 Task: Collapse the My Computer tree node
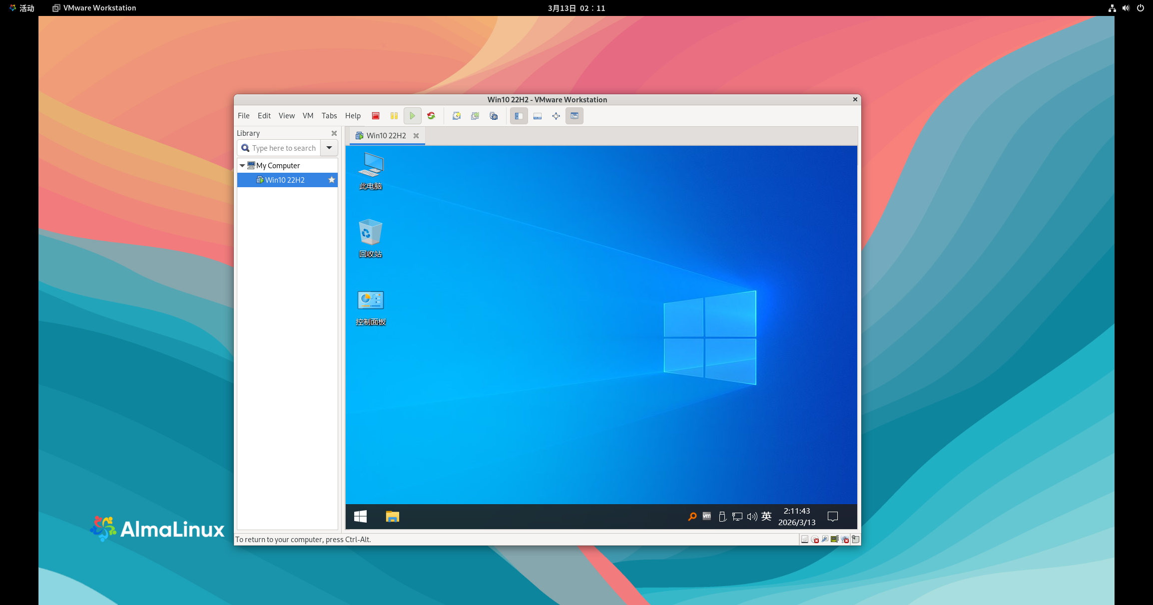pyautogui.click(x=242, y=165)
